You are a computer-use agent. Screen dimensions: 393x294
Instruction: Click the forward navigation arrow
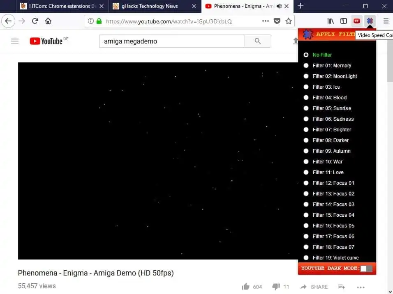click(x=22, y=21)
